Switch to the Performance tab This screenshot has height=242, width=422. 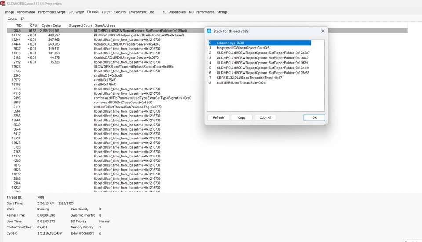point(25,12)
